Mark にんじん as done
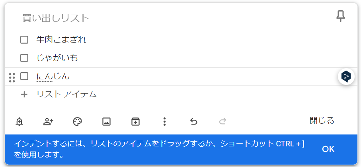 [24, 76]
